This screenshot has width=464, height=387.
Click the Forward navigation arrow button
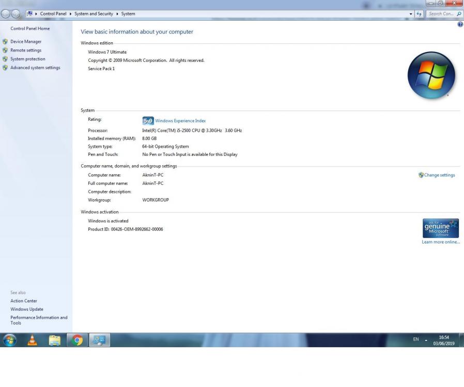(x=16, y=13)
